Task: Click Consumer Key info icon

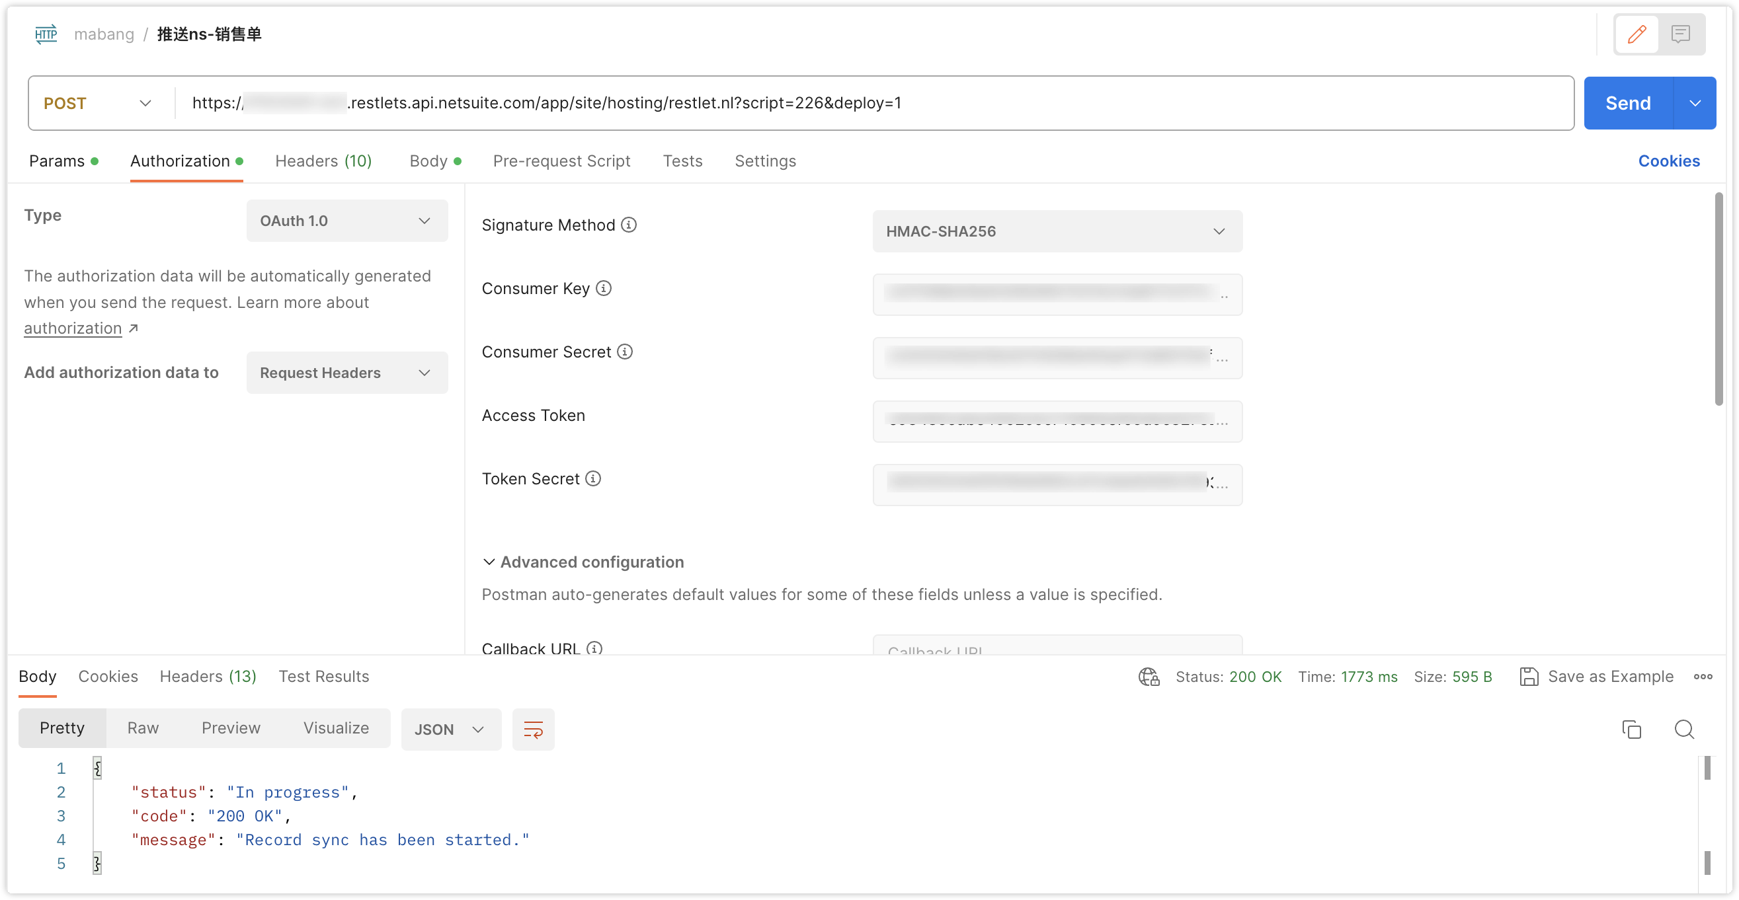Action: click(604, 288)
